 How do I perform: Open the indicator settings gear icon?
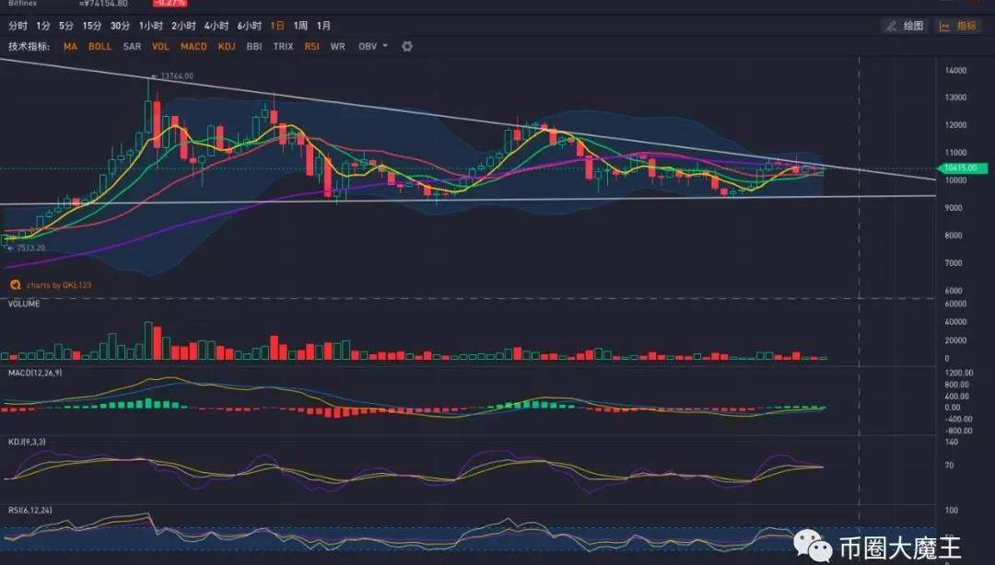click(407, 46)
